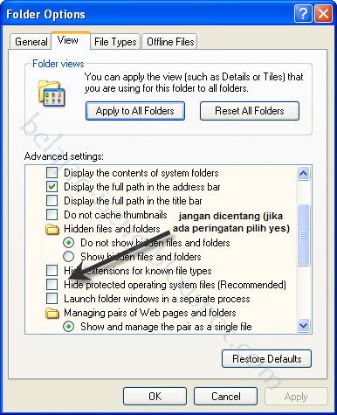Screen dimensions: 337x415
Task: Click the scroll up arrow in Advanced settings
Action: click(x=303, y=174)
